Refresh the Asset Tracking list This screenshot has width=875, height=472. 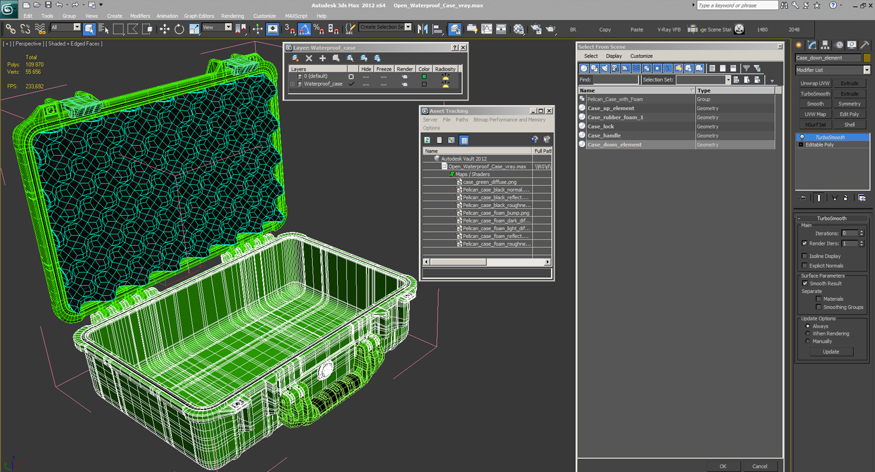[x=427, y=140]
